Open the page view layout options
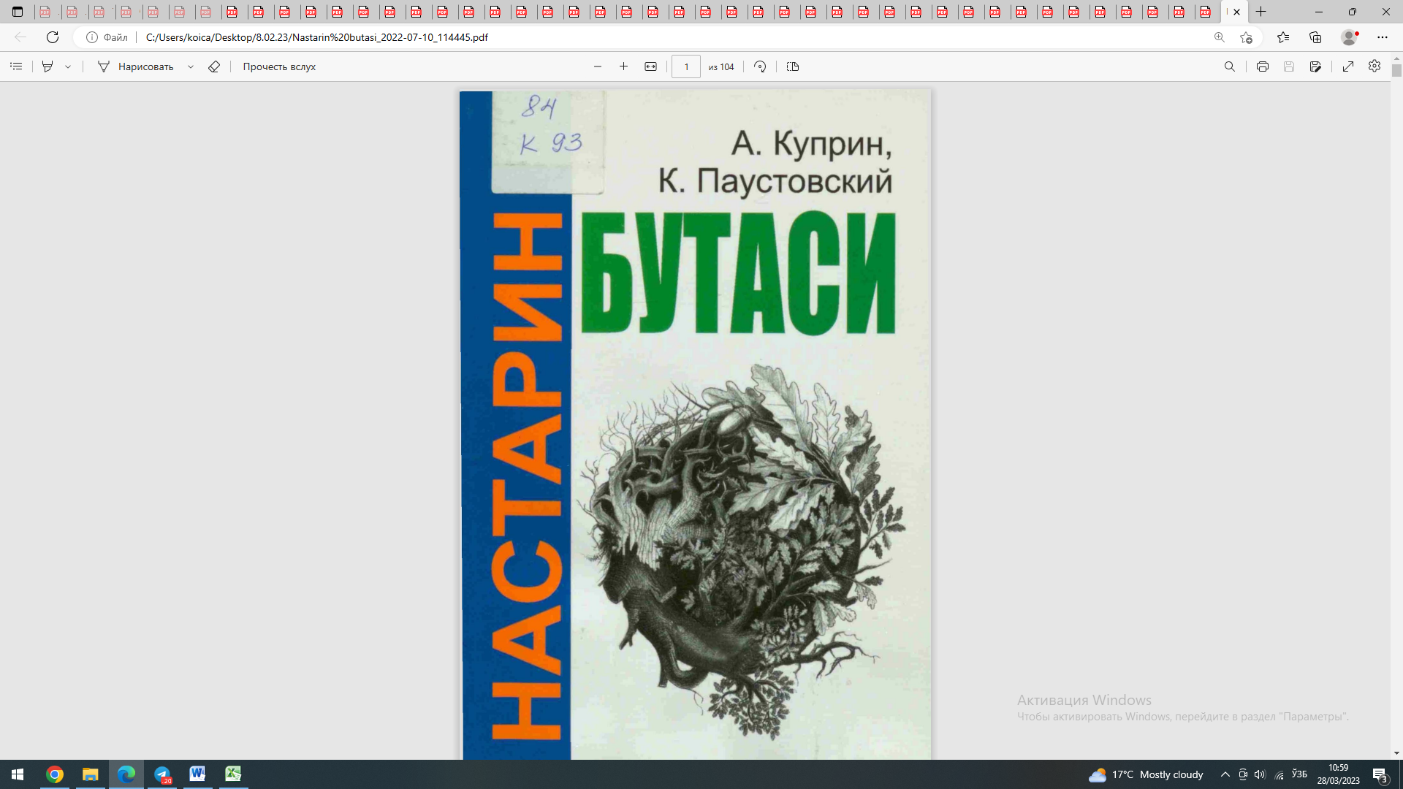This screenshot has height=789, width=1403. [793, 66]
